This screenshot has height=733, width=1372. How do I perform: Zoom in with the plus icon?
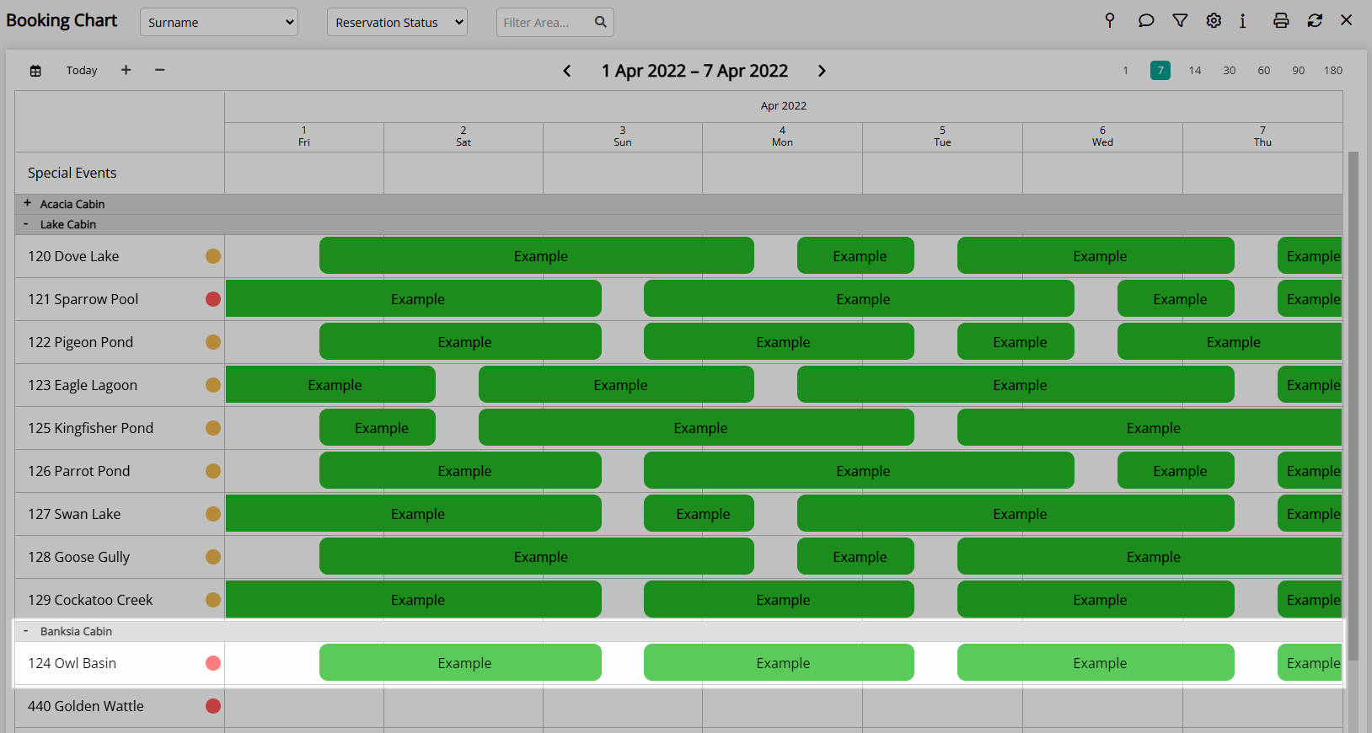(x=126, y=70)
